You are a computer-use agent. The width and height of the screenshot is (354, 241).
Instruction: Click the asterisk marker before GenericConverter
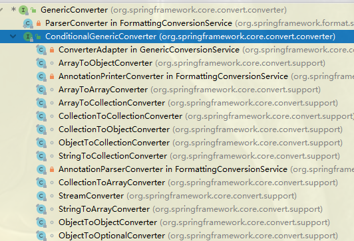point(13,9)
